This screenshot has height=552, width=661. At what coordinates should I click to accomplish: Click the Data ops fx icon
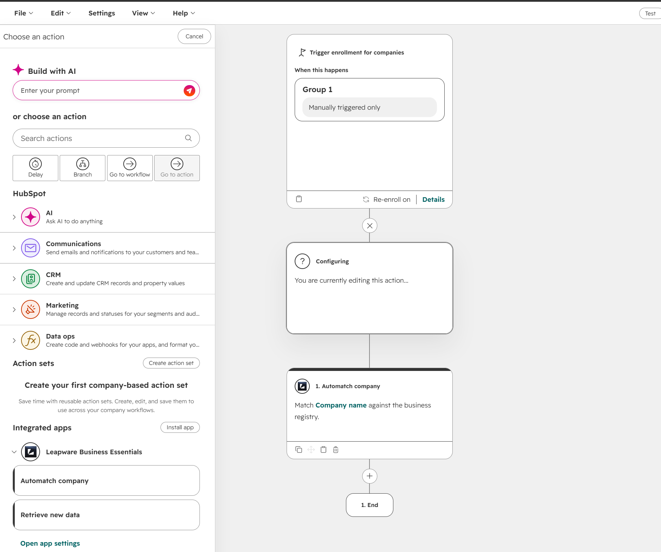pos(31,340)
